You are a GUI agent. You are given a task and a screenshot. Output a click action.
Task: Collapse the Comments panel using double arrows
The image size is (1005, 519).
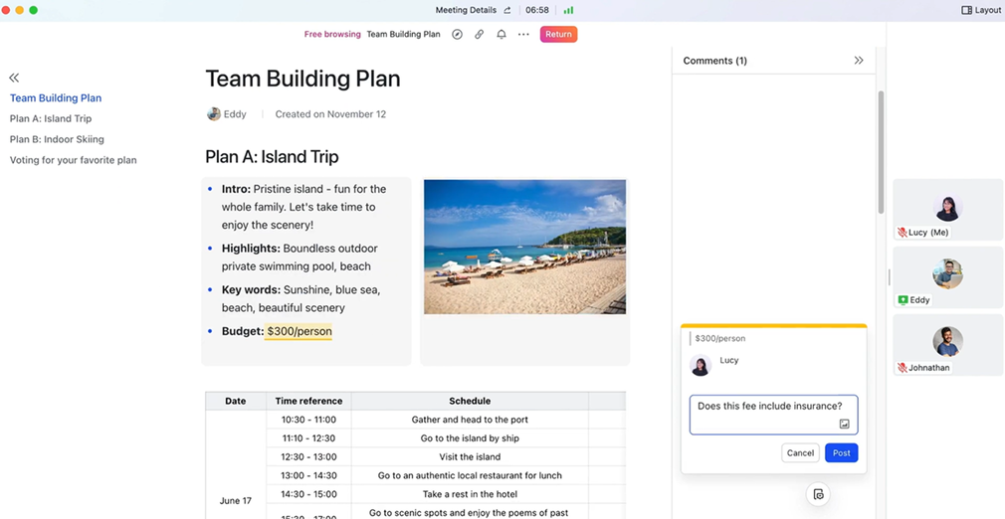(858, 61)
